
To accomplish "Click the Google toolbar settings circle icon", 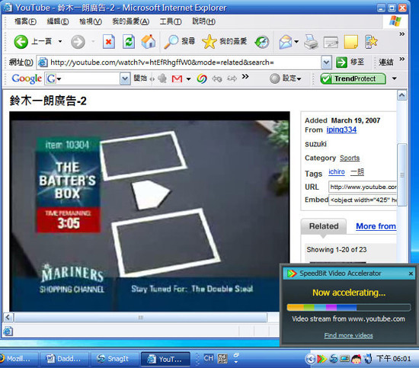I will 275,78.
